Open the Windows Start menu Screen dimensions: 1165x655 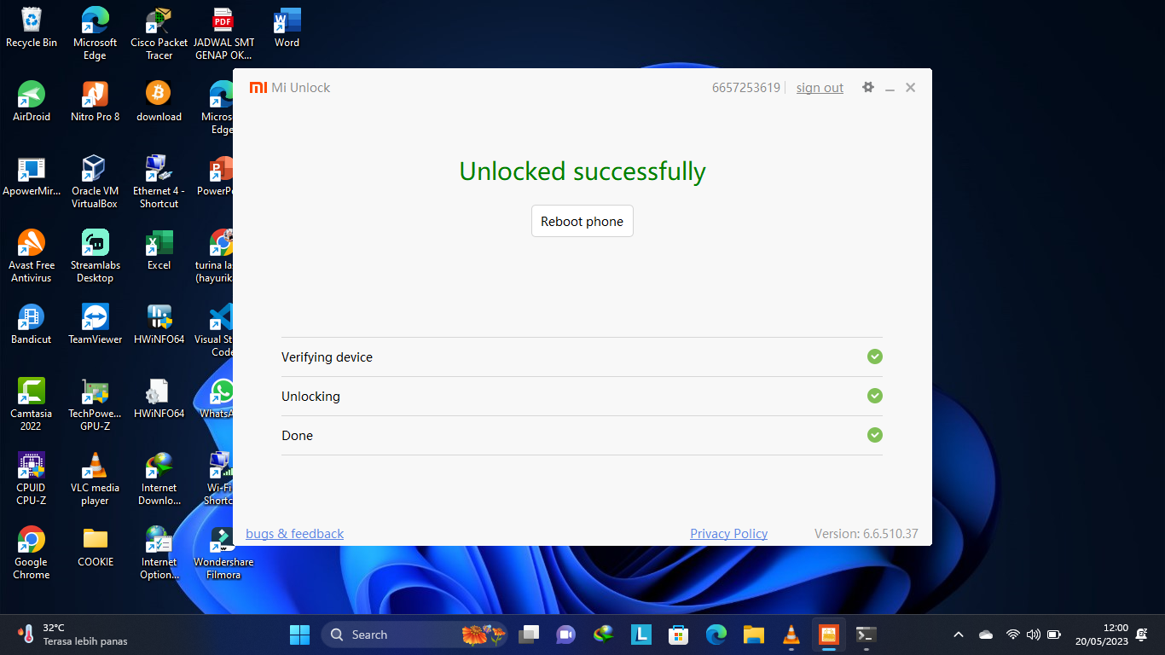tap(299, 635)
